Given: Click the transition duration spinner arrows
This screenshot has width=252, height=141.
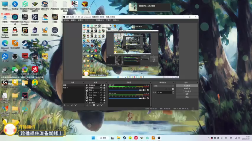Looking at the screenshot, I should [x=173, y=92].
